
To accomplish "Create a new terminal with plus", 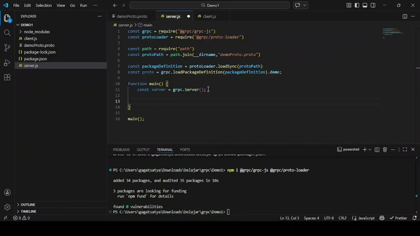I will click(x=365, y=149).
